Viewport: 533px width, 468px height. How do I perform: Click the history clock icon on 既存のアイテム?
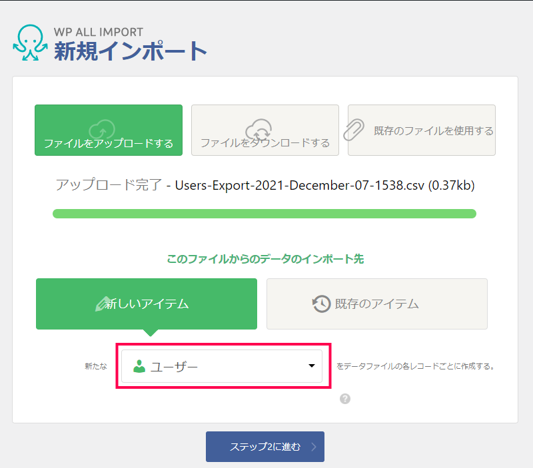[321, 304]
